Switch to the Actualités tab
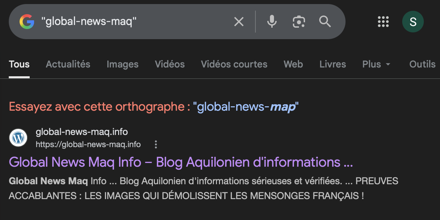Screen dimensions: 440x220 click(68, 64)
